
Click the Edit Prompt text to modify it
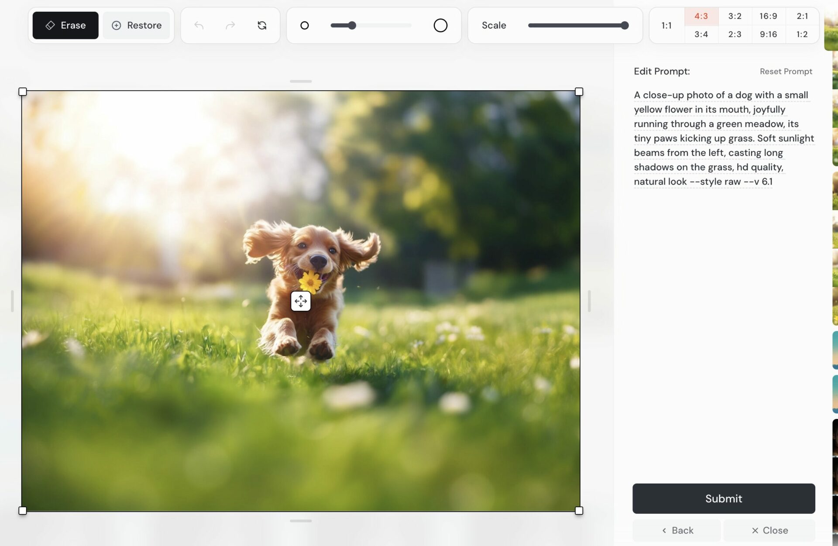[x=722, y=138]
